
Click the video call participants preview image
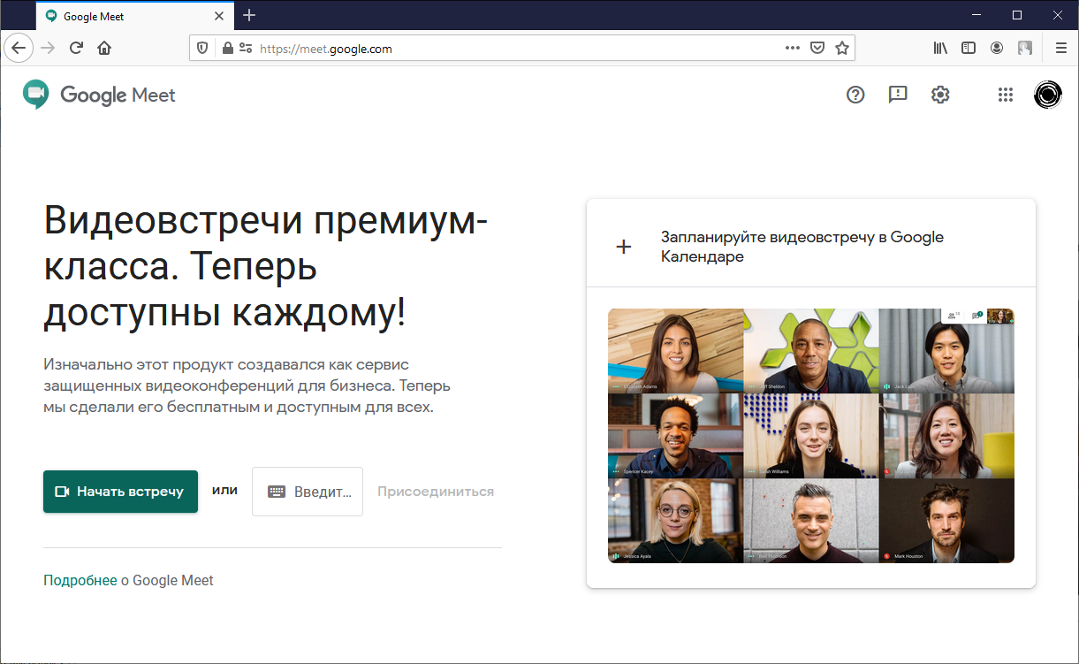tap(811, 436)
